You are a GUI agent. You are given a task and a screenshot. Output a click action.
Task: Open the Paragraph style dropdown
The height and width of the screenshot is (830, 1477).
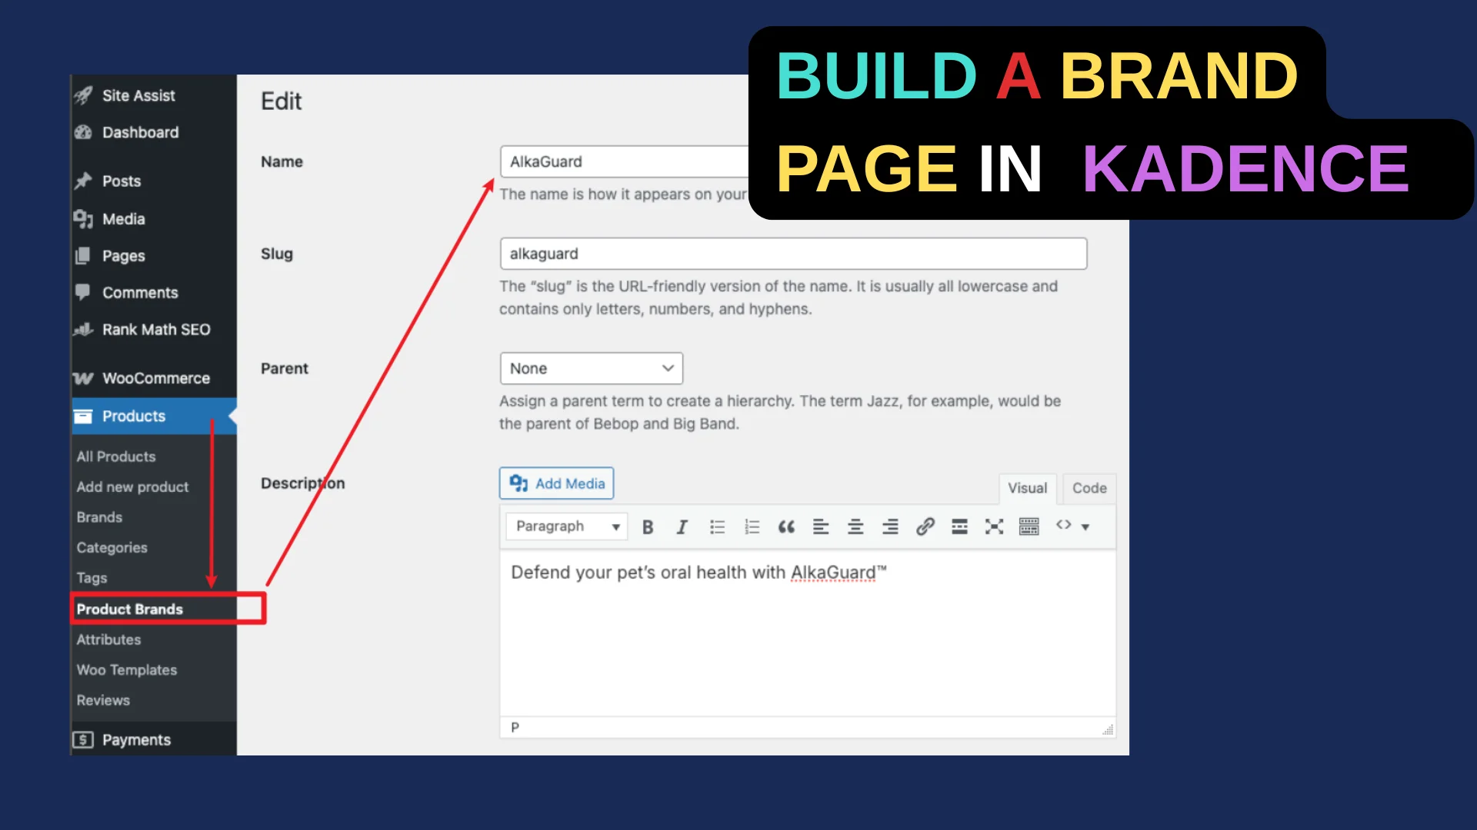point(566,526)
